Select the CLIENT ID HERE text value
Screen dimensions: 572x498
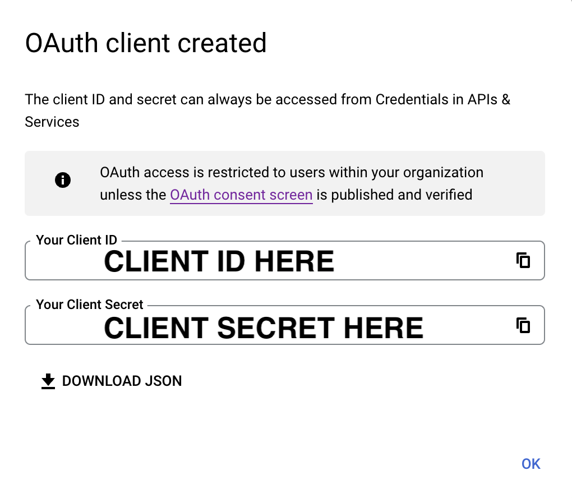tap(219, 261)
